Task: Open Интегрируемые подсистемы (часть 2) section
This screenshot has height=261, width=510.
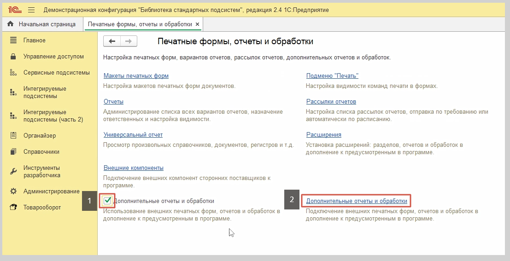Action: pos(53,116)
